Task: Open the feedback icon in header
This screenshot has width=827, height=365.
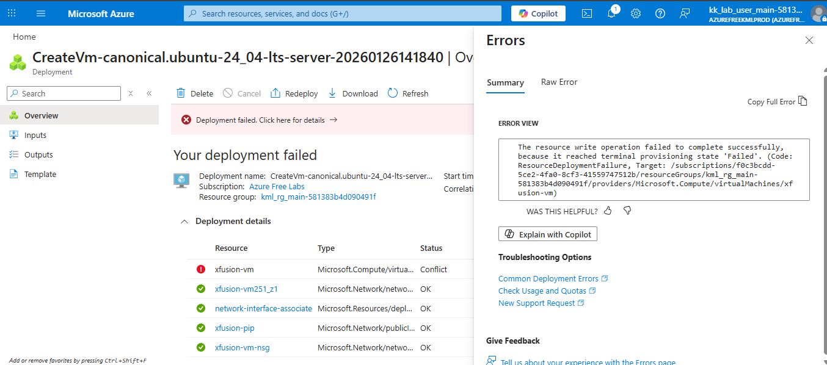Action: (685, 13)
